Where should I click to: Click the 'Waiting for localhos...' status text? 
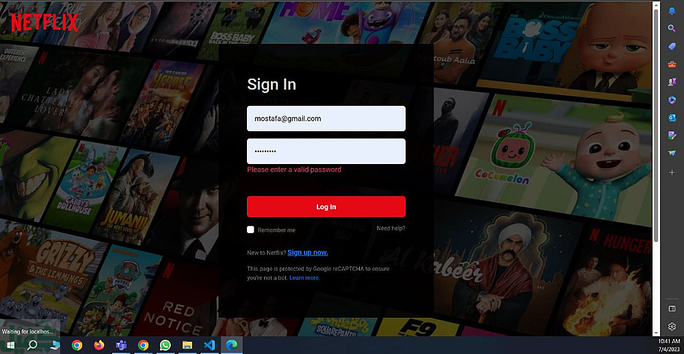[27, 331]
